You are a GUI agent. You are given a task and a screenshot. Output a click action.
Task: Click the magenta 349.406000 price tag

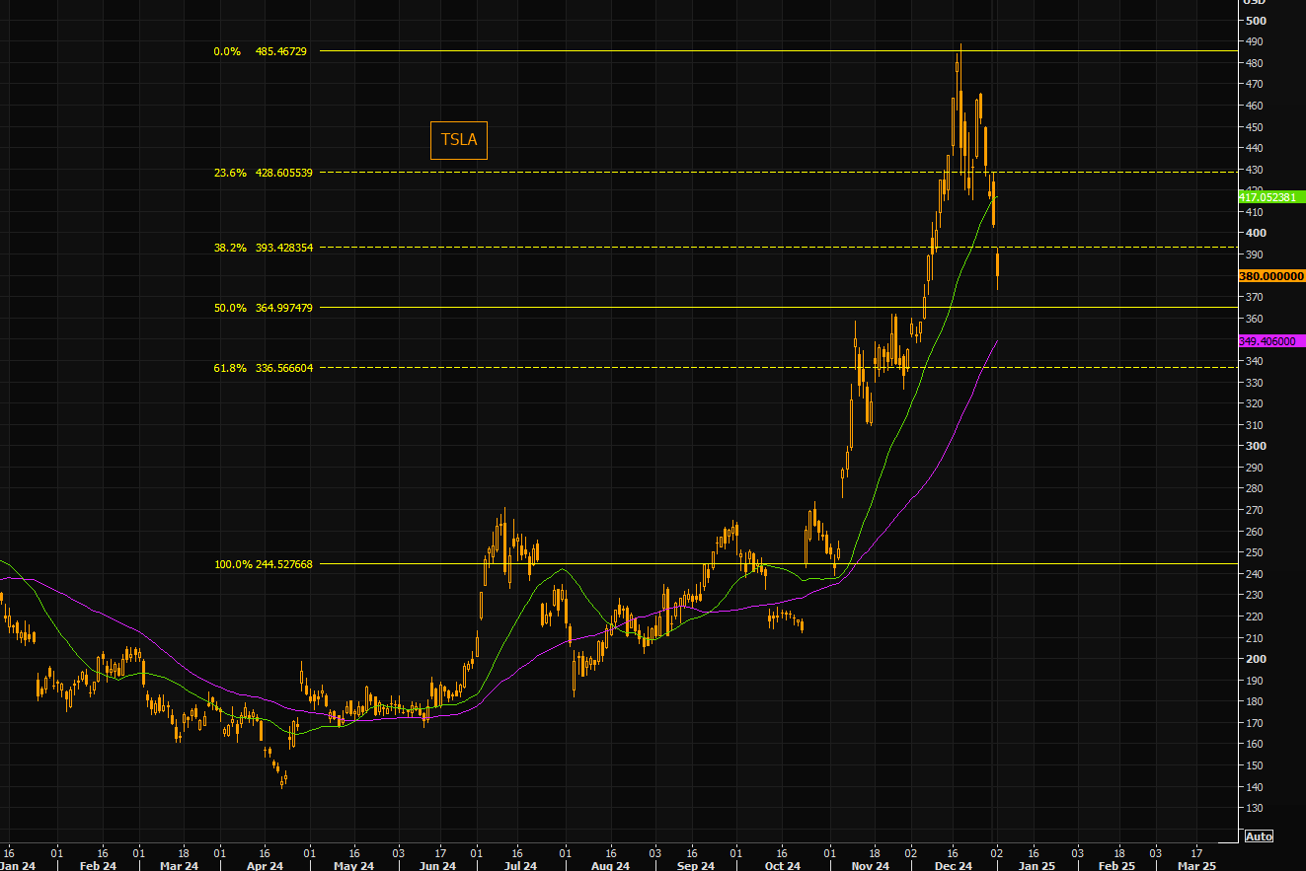(1271, 340)
